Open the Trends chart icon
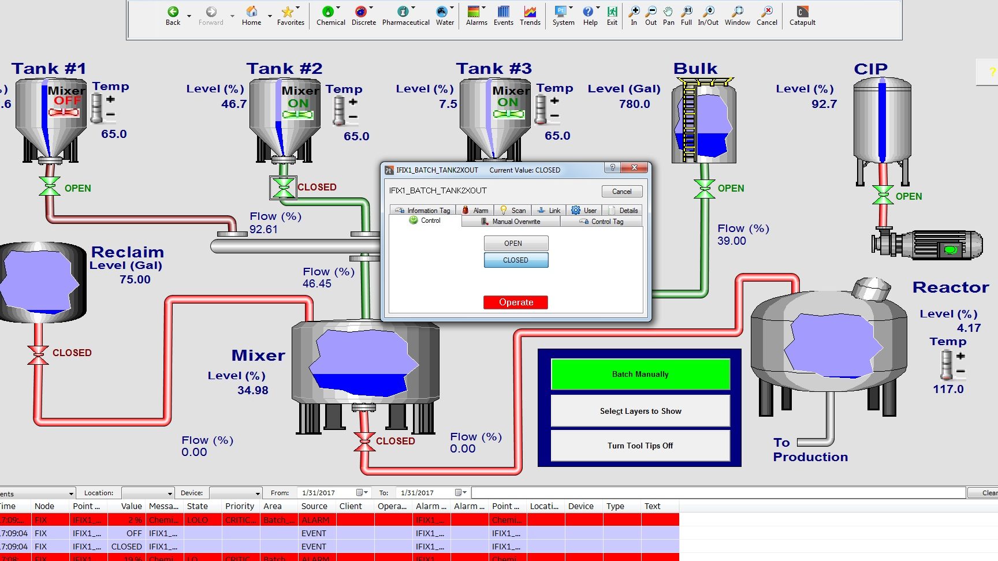The height and width of the screenshot is (561, 998). coord(530,12)
